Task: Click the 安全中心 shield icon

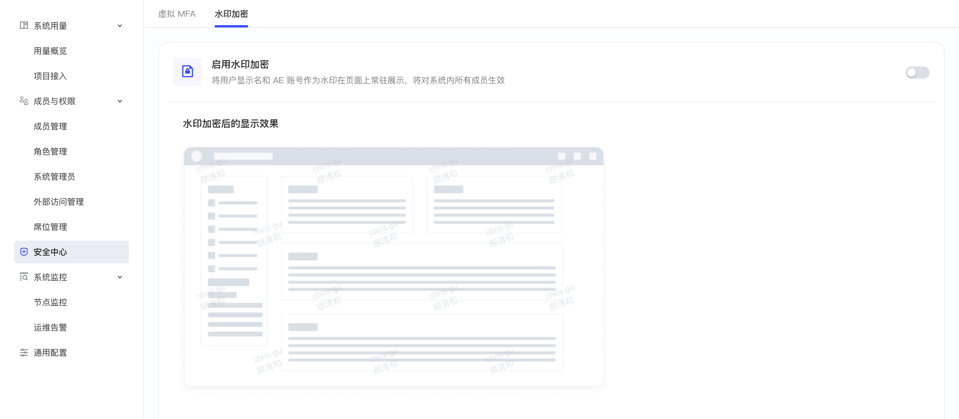Action: click(24, 252)
